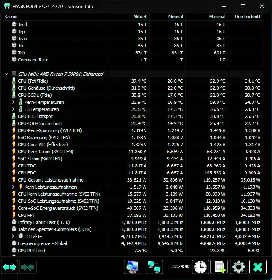The image size is (272, 280).
Task: Click the Minimal column header
Action: pos(176,17)
